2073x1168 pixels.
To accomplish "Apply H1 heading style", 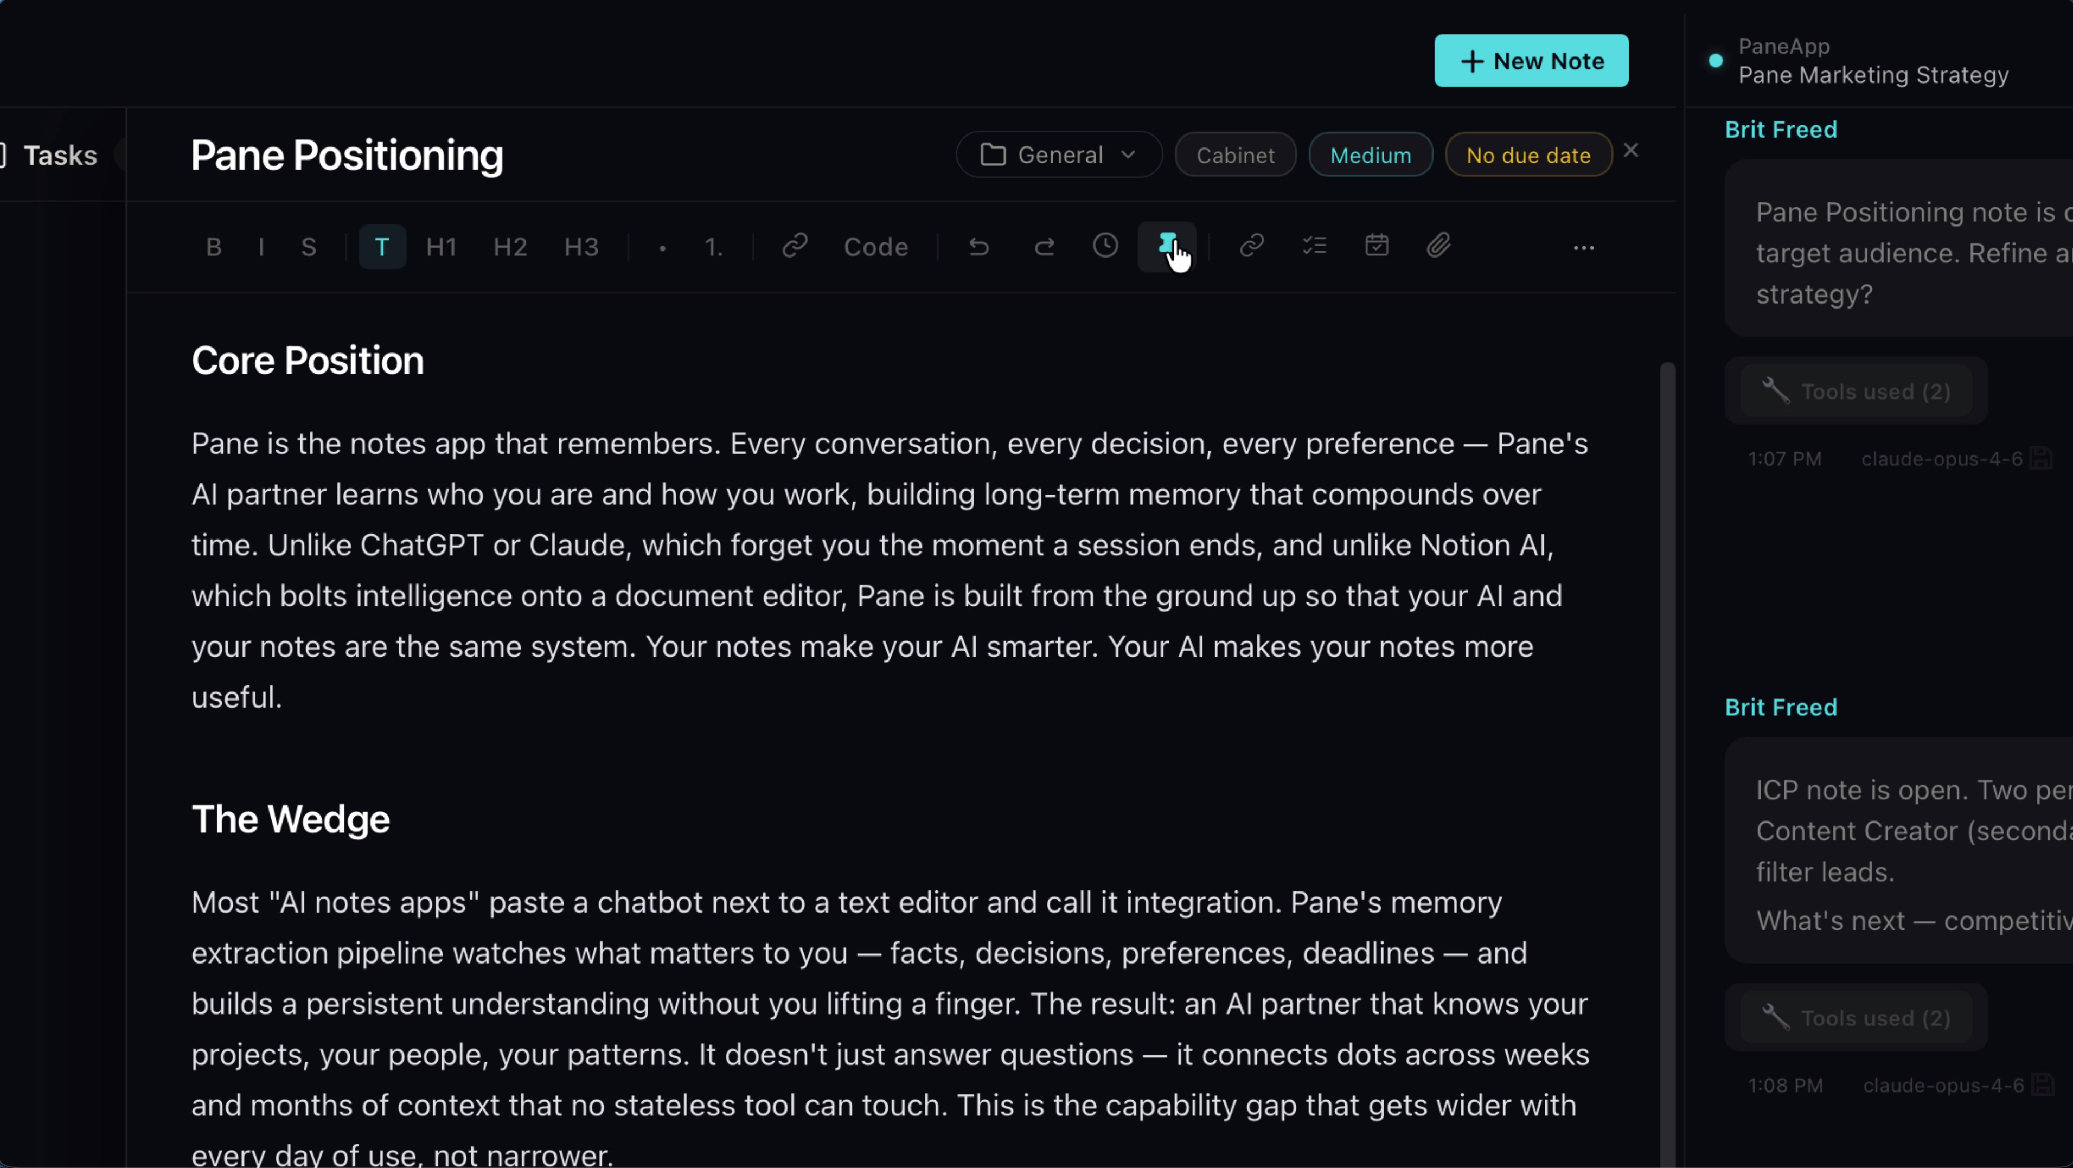I will [x=441, y=247].
